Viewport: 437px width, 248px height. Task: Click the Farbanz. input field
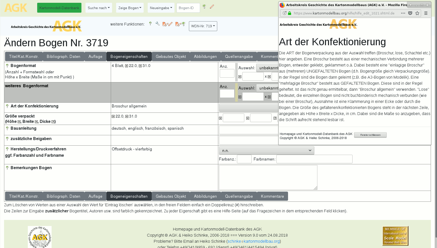tap(244, 159)
